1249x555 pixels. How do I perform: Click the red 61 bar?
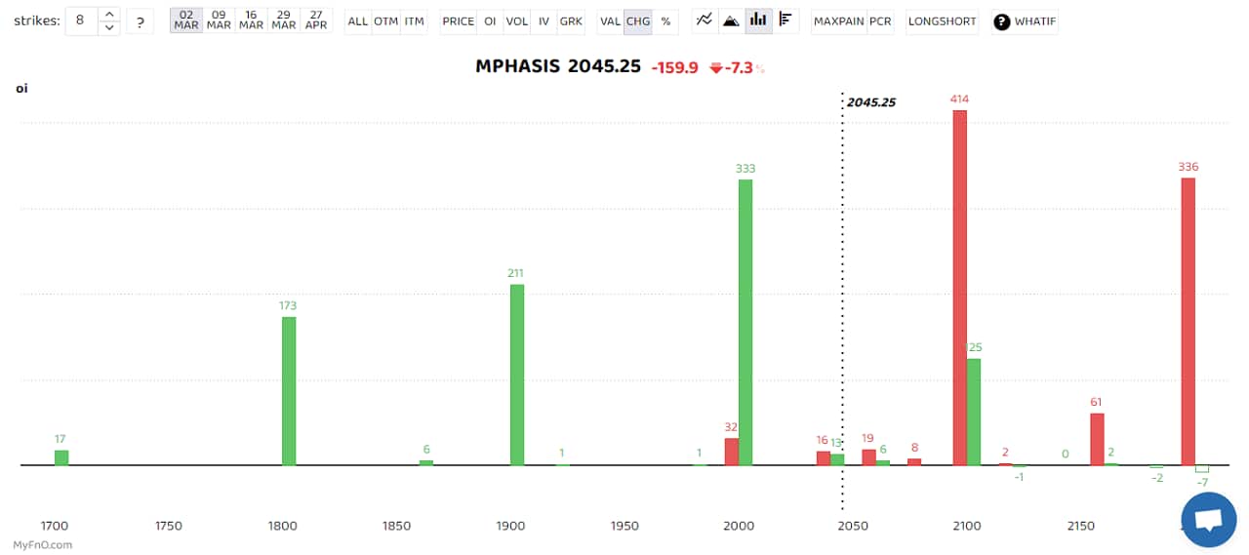tap(1097, 439)
